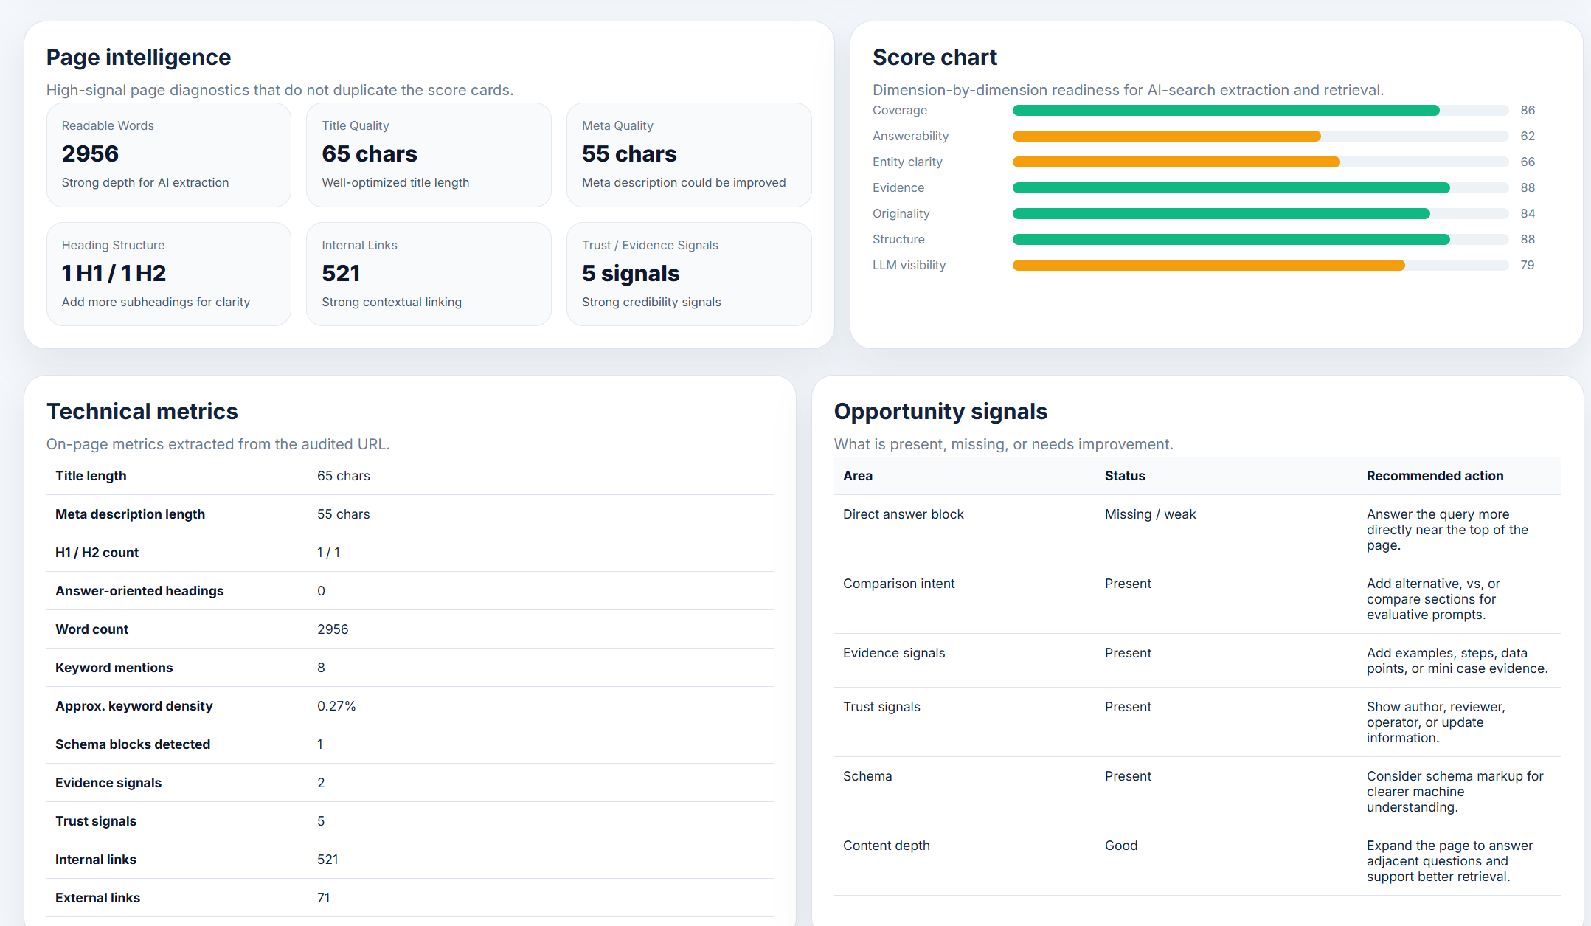Click 'Add more subheadings for clarity' note
The width and height of the screenshot is (1591, 926).
tap(156, 303)
